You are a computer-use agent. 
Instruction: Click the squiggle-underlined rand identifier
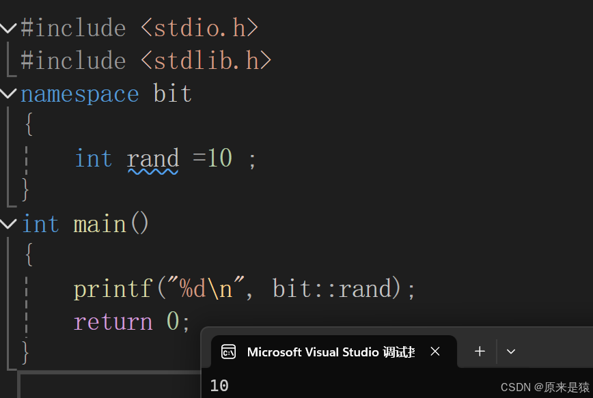point(152,159)
